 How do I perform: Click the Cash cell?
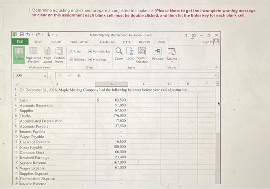(57, 100)
